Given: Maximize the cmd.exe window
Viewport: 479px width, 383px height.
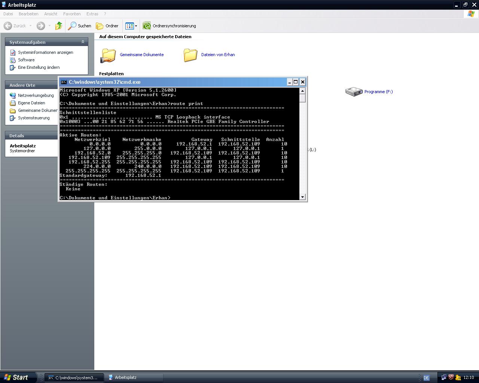Looking at the screenshot, I should click(296, 82).
